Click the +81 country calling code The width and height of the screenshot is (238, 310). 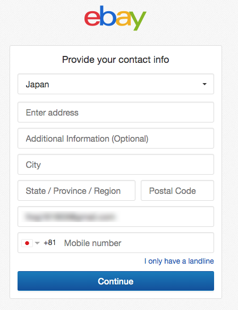(x=50, y=242)
